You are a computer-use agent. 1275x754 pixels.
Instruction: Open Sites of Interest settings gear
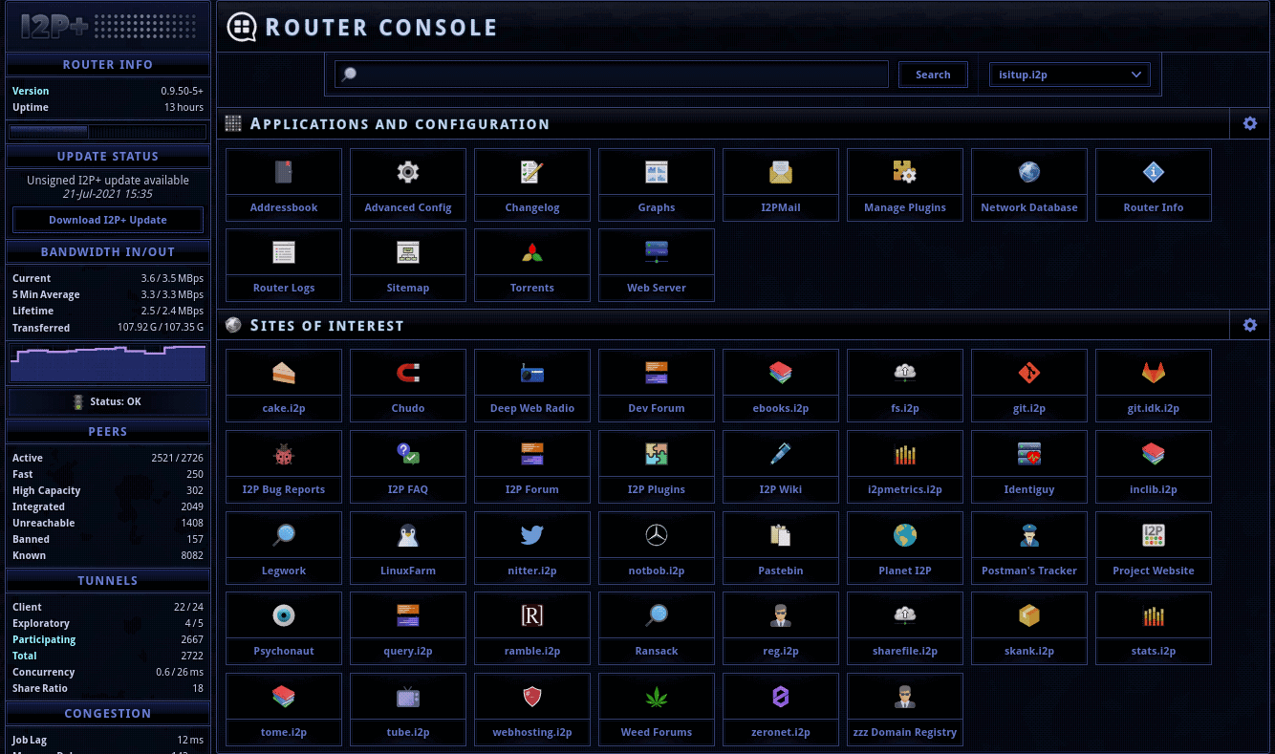(x=1250, y=325)
